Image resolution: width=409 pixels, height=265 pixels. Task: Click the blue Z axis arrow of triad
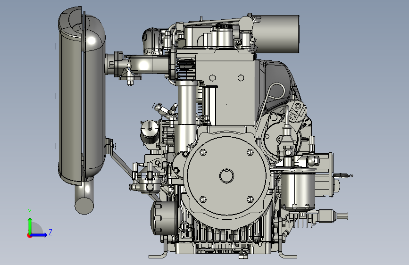pos(39,235)
